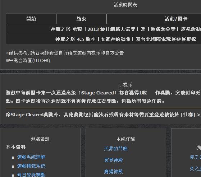Click the 活動時間表 heading
The width and height of the screenshot is (201, 177).
tap(125, 5)
